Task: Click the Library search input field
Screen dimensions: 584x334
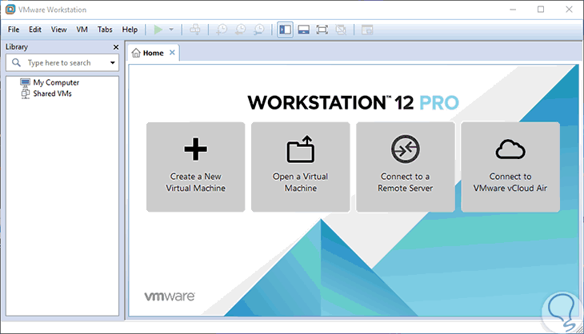Action: pos(62,62)
